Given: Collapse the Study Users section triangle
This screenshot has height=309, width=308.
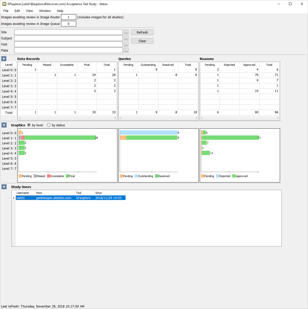Looking at the screenshot, I should [4, 187].
